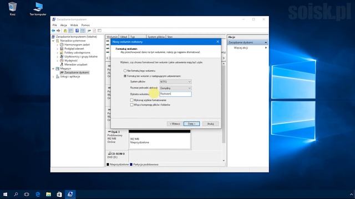Select 'Formatuj ten wolumin' radio button
Viewport: 355px width, 199px height.
point(125,76)
